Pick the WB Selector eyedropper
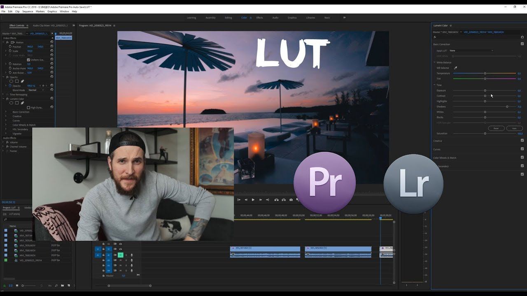Viewport: 527px width, 296px height. [x=455, y=68]
